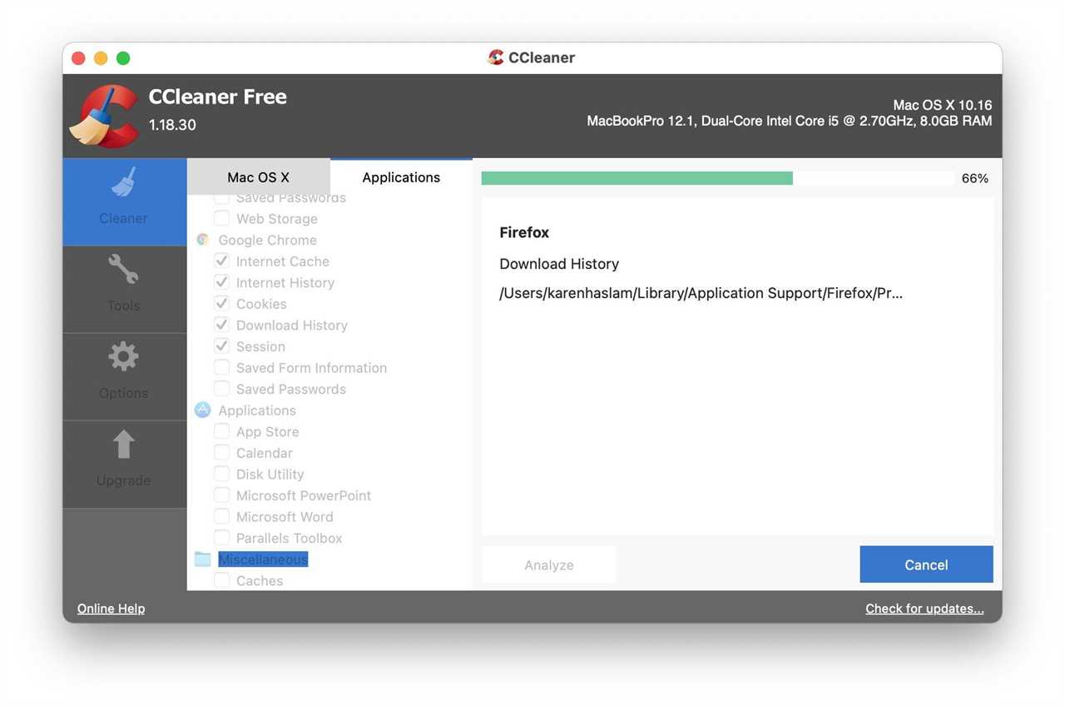The image size is (1065, 706).
Task: Check the Caches checkbox under Miscellaneous
Action: (221, 580)
